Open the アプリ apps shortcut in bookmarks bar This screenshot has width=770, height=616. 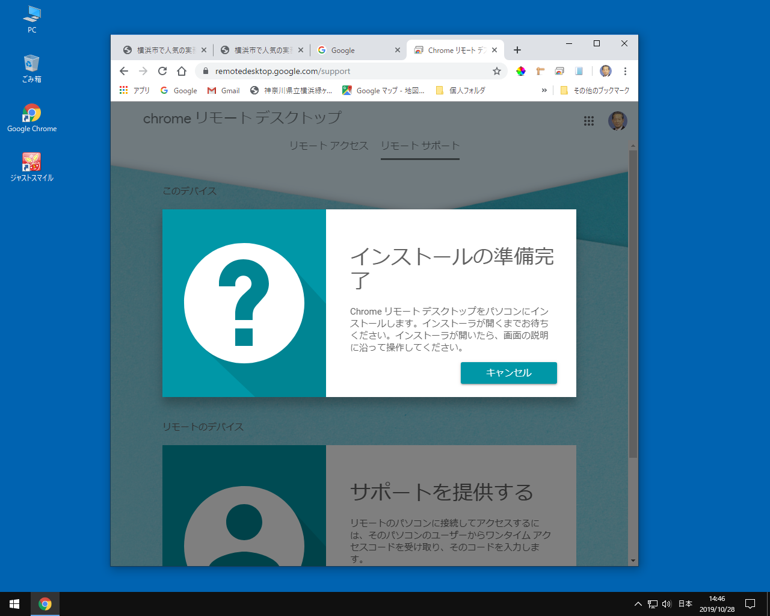pos(134,90)
